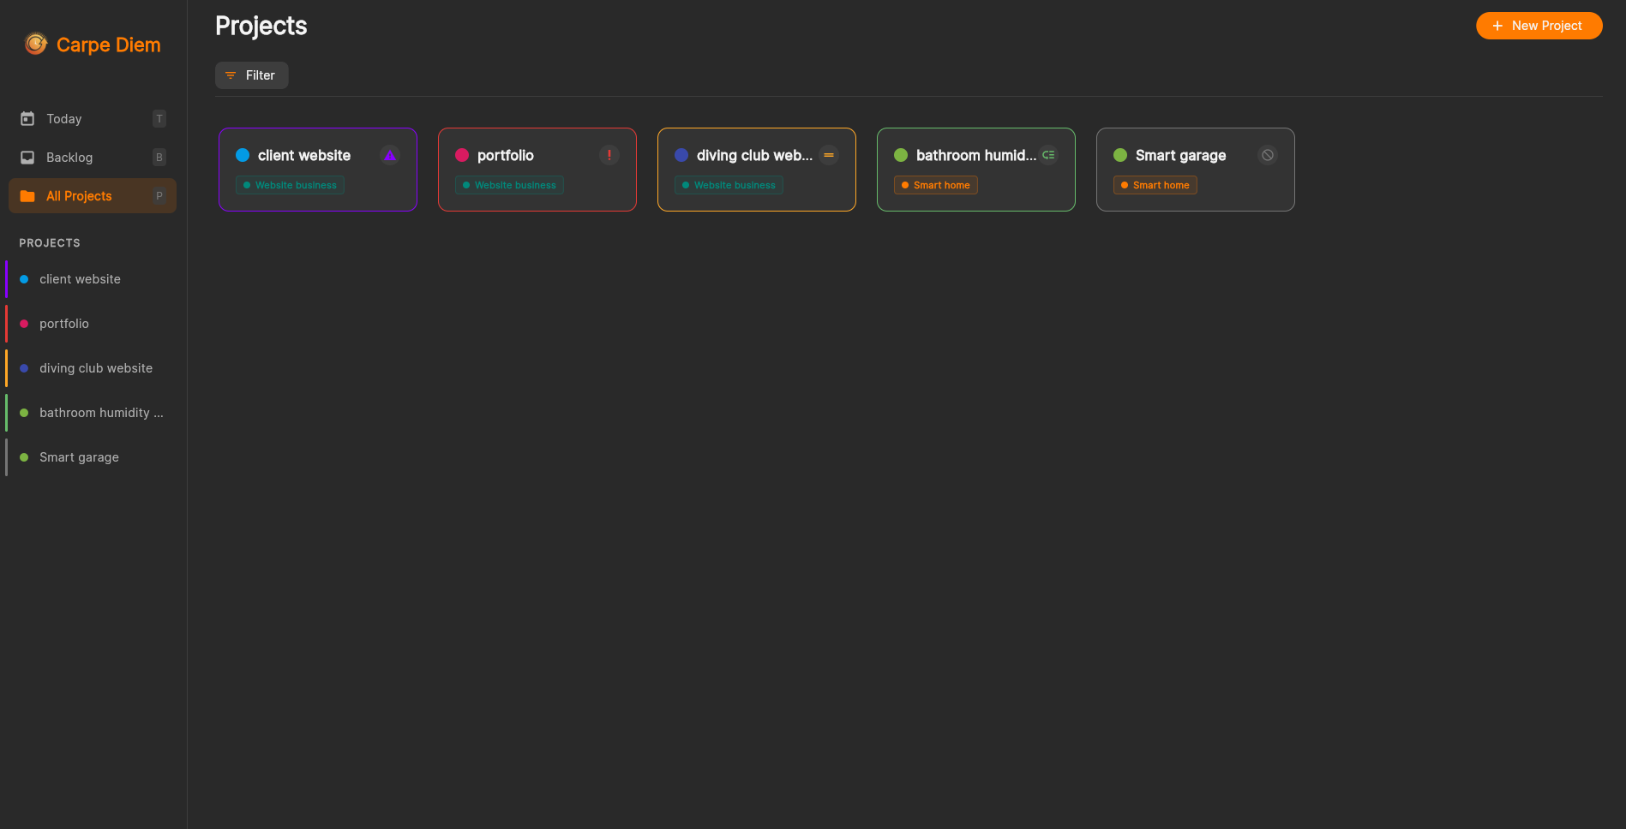Click the Website business tag on client website card

tap(290, 185)
